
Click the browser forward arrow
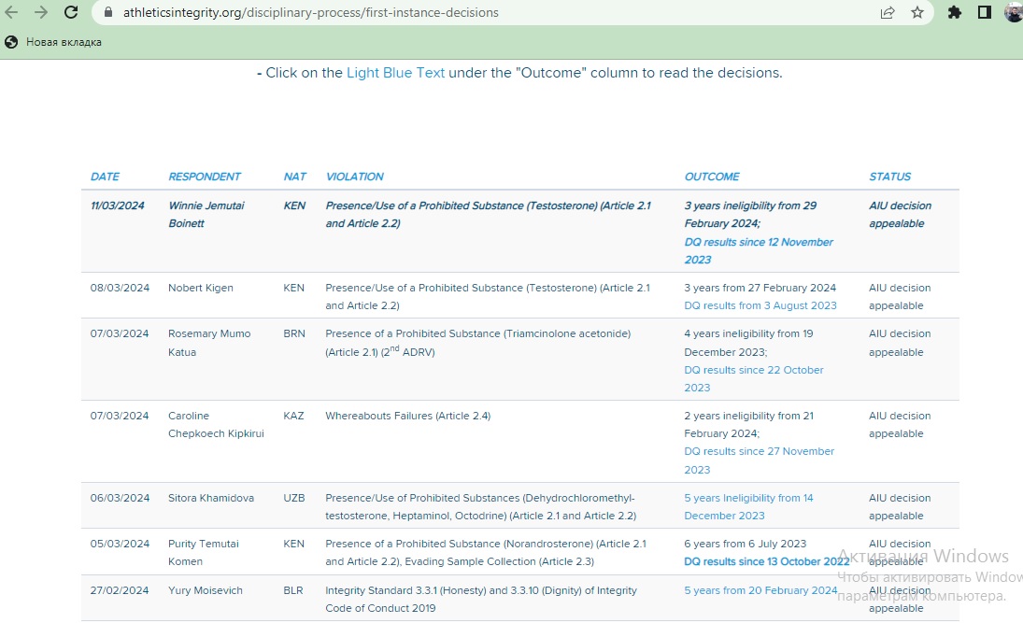(x=41, y=13)
